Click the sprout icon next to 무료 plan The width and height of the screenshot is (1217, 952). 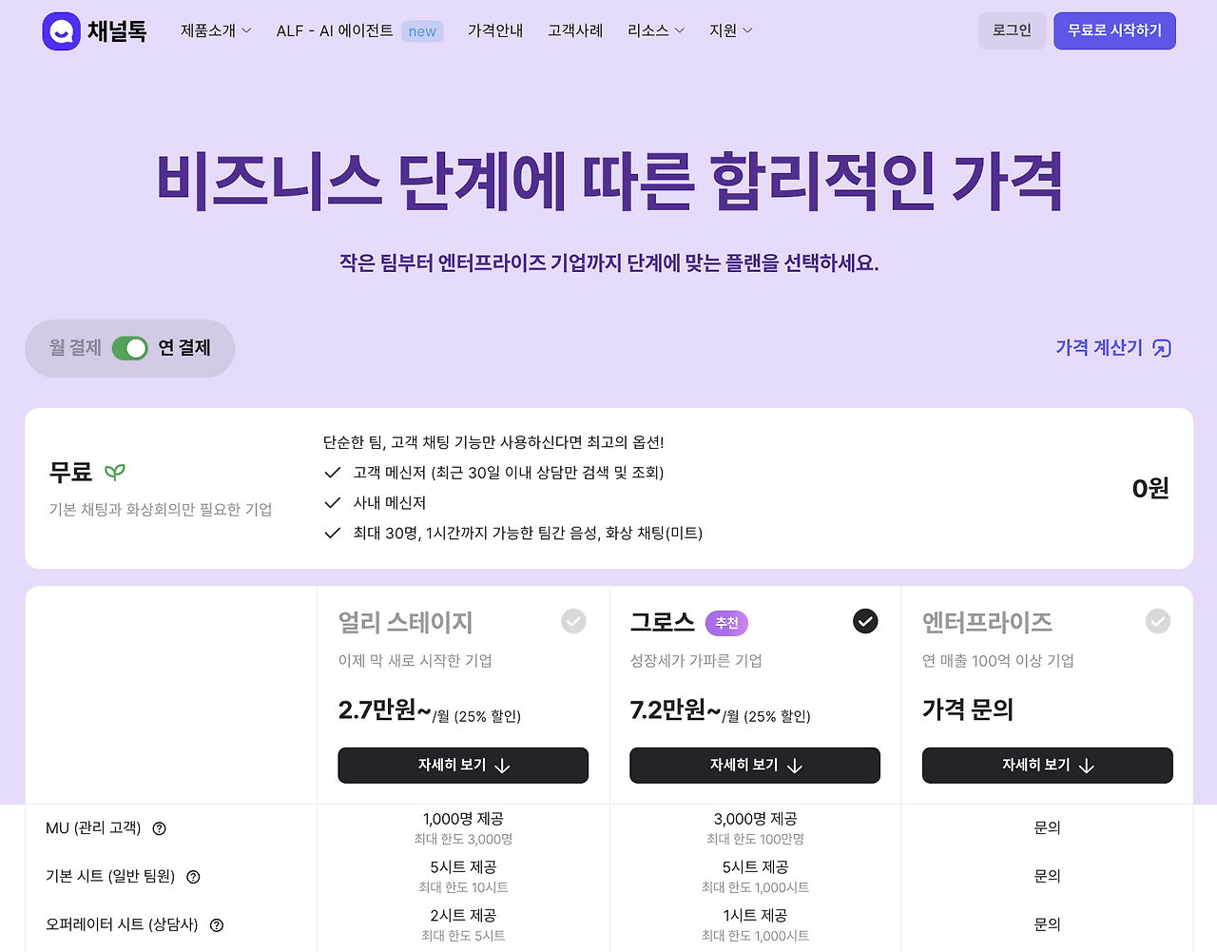point(112,470)
